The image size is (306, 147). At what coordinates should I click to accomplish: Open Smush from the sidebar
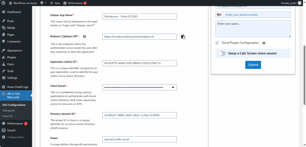11,130
